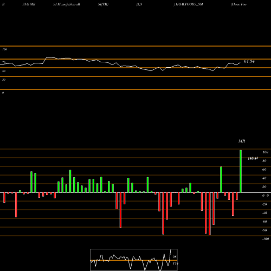Select the 'SI MunafaSutraR' title text
This screenshot has width=271, height=271.
[67, 4]
